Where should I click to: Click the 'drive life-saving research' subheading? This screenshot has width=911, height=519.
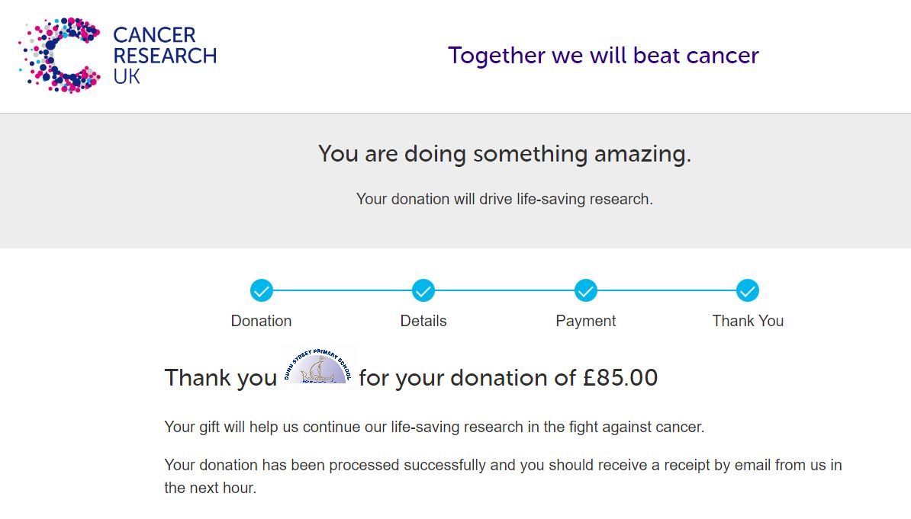(x=504, y=199)
